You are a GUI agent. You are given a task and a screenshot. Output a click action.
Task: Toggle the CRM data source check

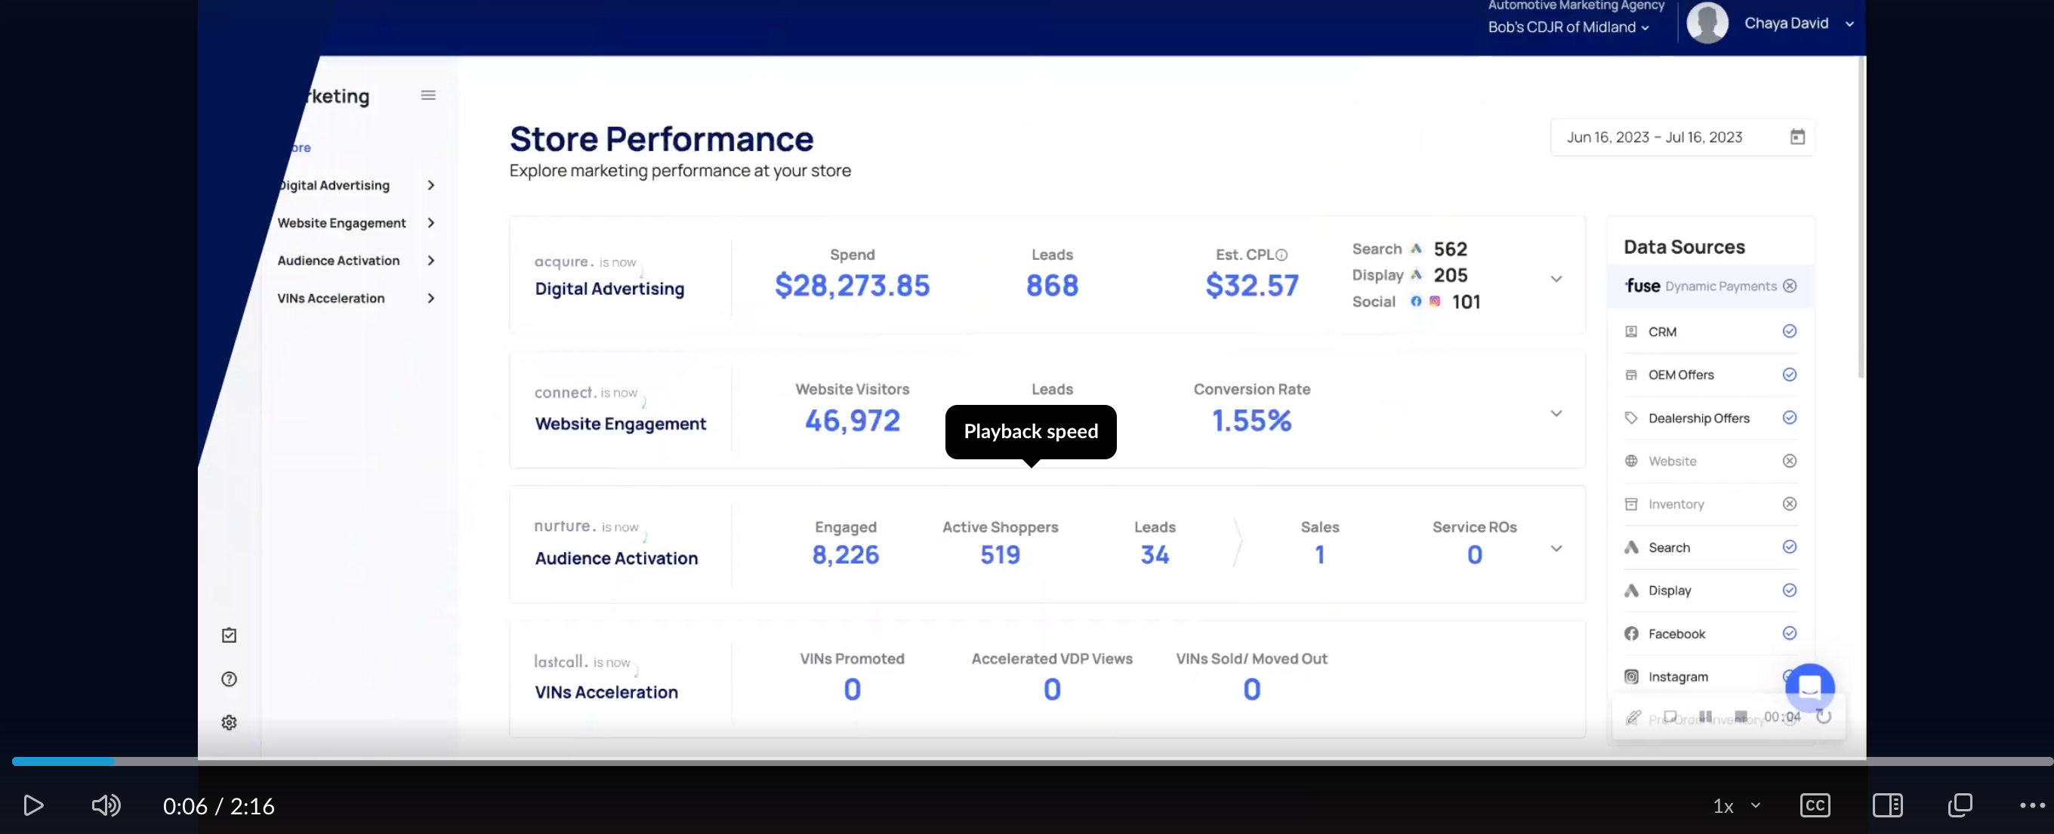[x=1789, y=331]
